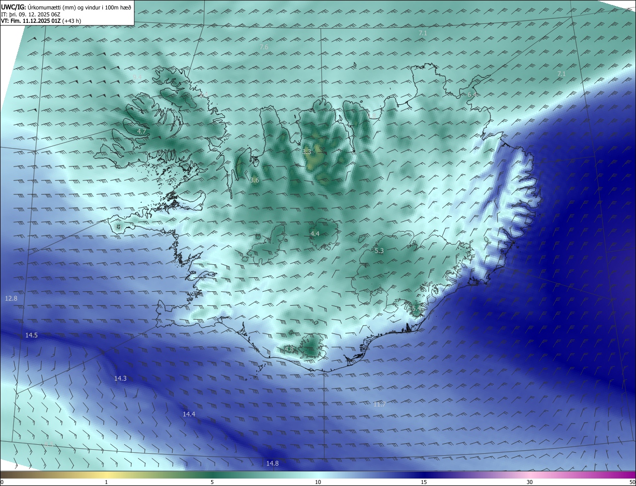
Task: Click the 3.3 value label in the north
Action: click(307, 152)
